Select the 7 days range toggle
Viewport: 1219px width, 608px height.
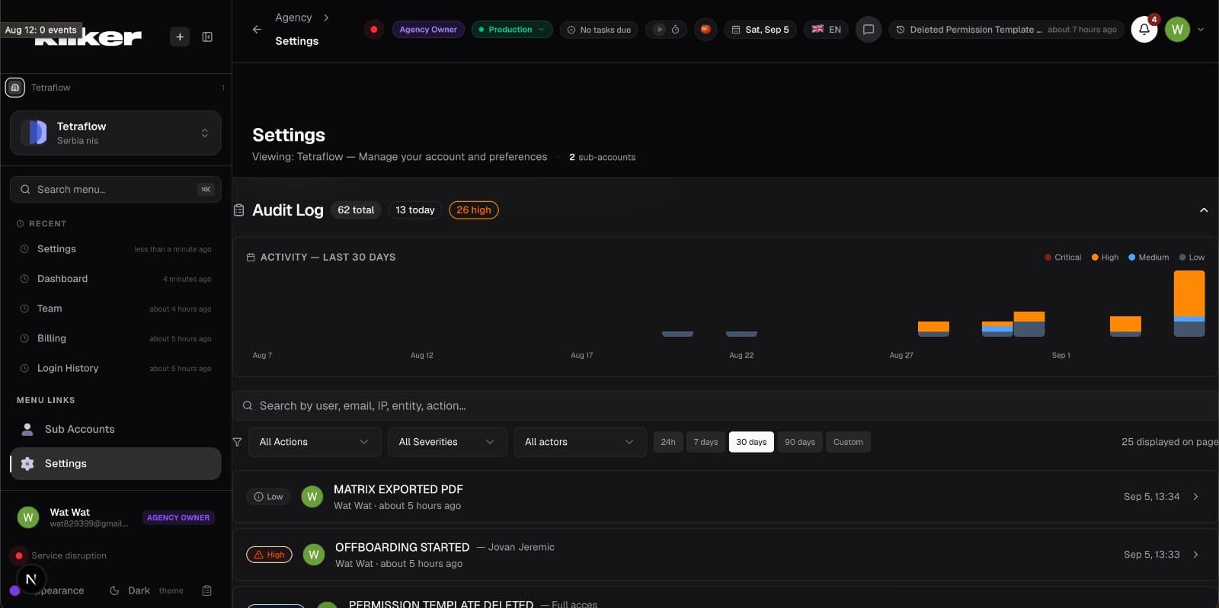point(705,442)
